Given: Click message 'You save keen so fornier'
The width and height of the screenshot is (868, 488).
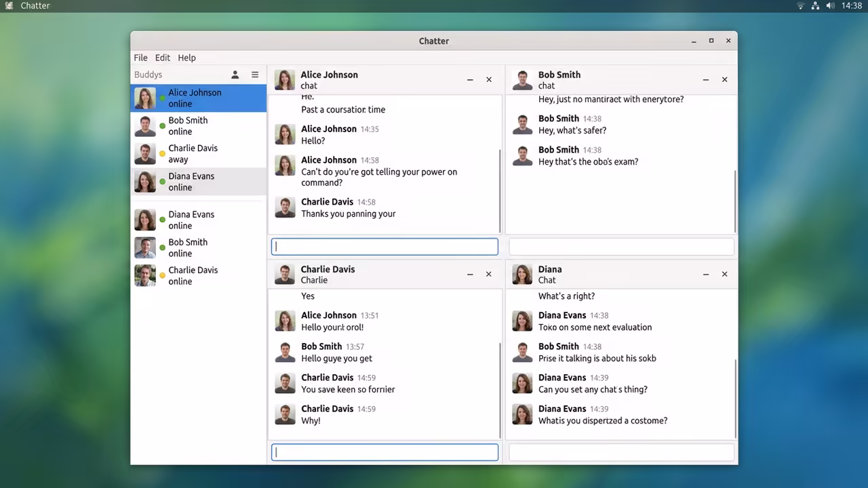Looking at the screenshot, I should point(348,389).
